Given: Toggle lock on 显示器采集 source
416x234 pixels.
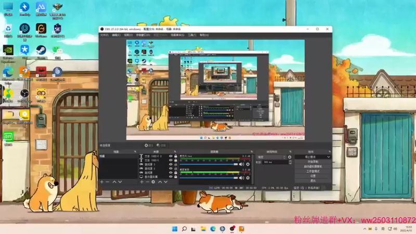Looking at the screenshot, I should (175, 177).
